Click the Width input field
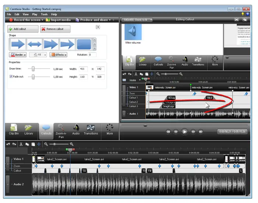Screen dimensions: 258x203 click(x=83, y=69)
